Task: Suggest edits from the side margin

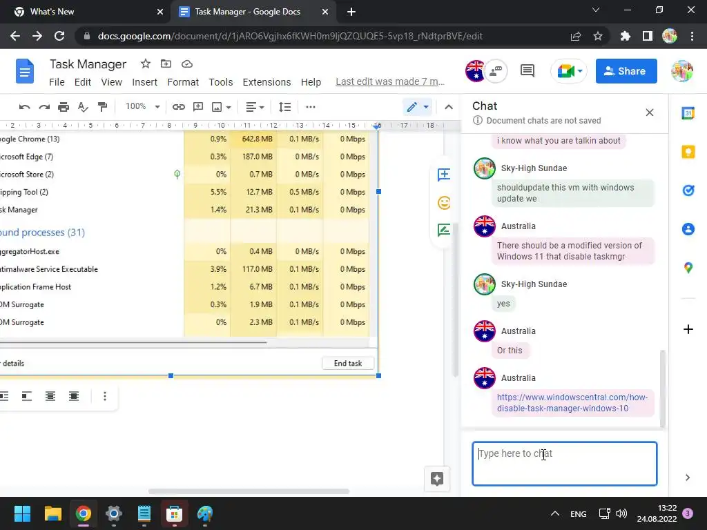Action: tap(444, 230)
